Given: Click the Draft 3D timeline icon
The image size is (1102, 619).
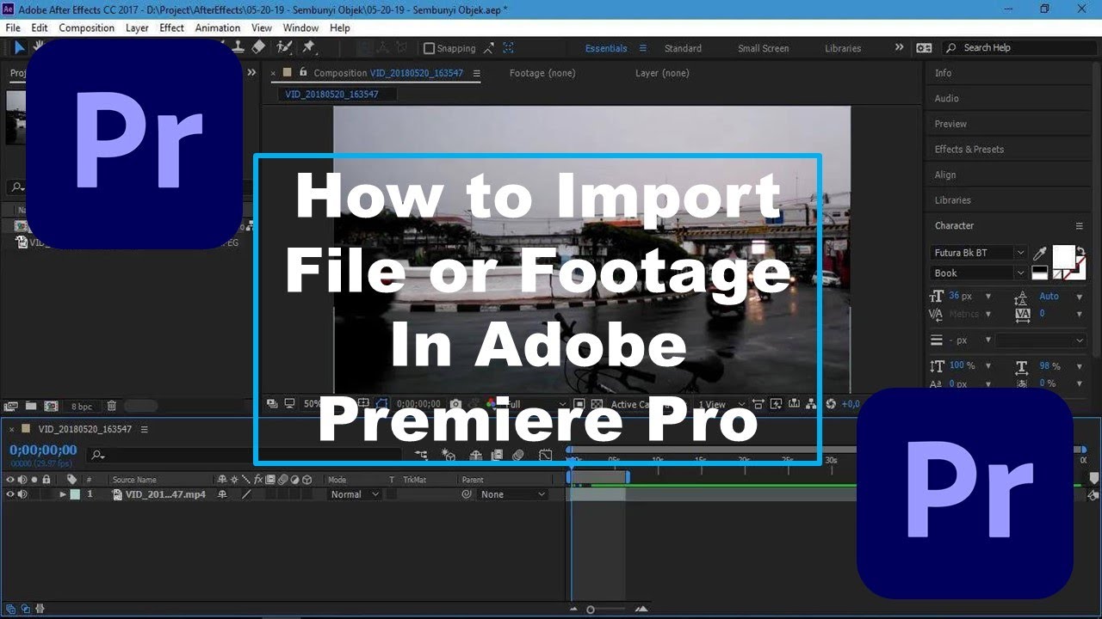Looking at the screenshot, I should point(448,455).
